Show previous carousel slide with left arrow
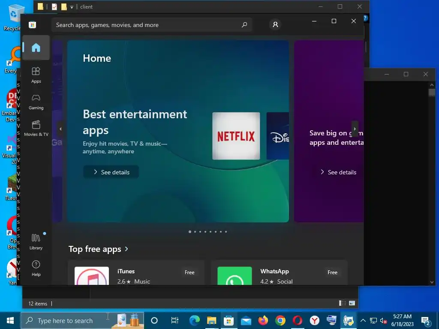The height and width of the screenshot is (329, 439). tap(60, 129)
